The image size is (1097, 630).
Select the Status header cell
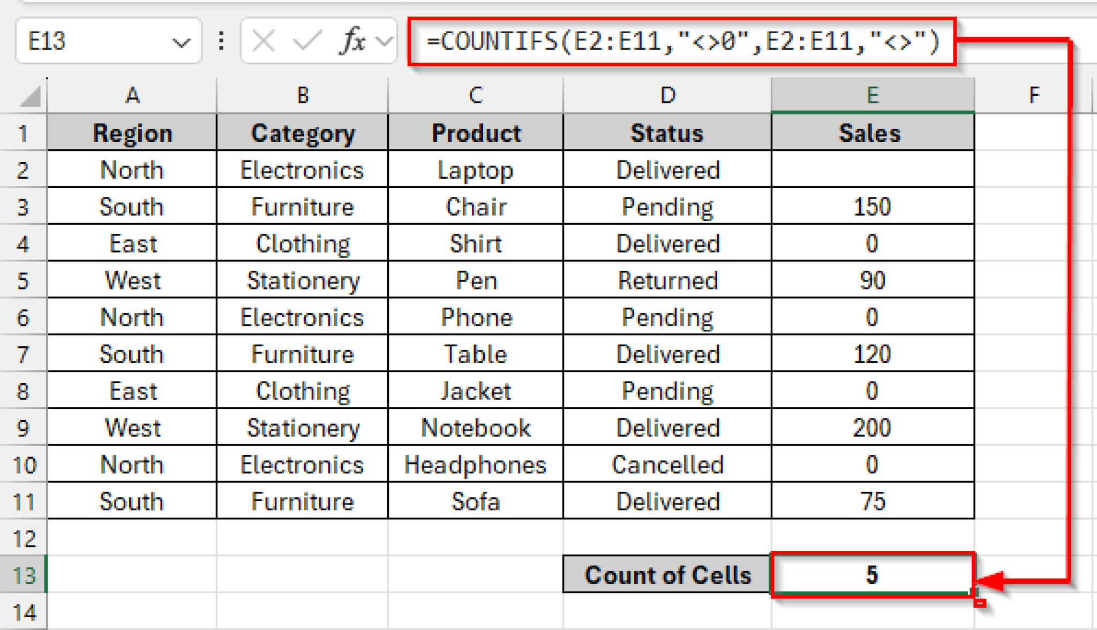666,132
